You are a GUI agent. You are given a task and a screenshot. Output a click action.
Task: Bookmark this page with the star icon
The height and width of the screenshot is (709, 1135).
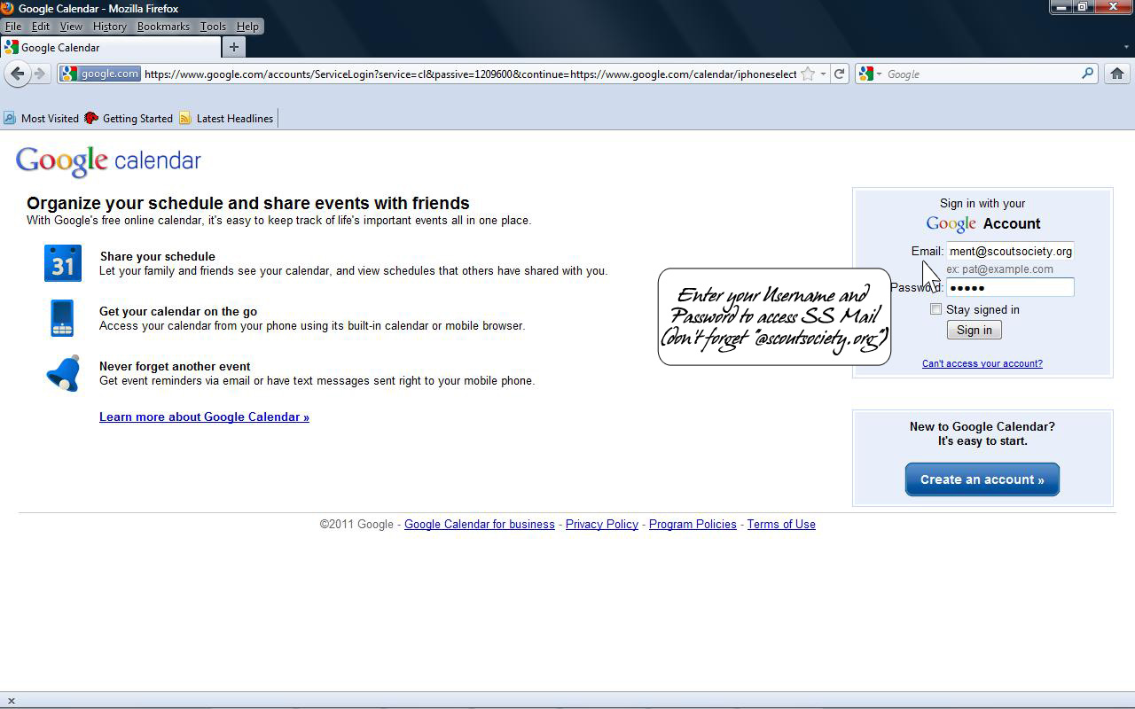[x=808, y=74]
